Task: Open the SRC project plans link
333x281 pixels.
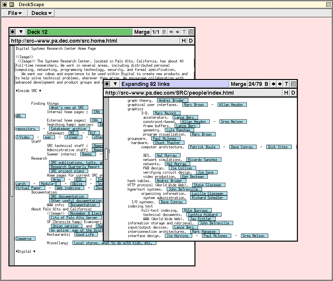Action: pos(68,171)
